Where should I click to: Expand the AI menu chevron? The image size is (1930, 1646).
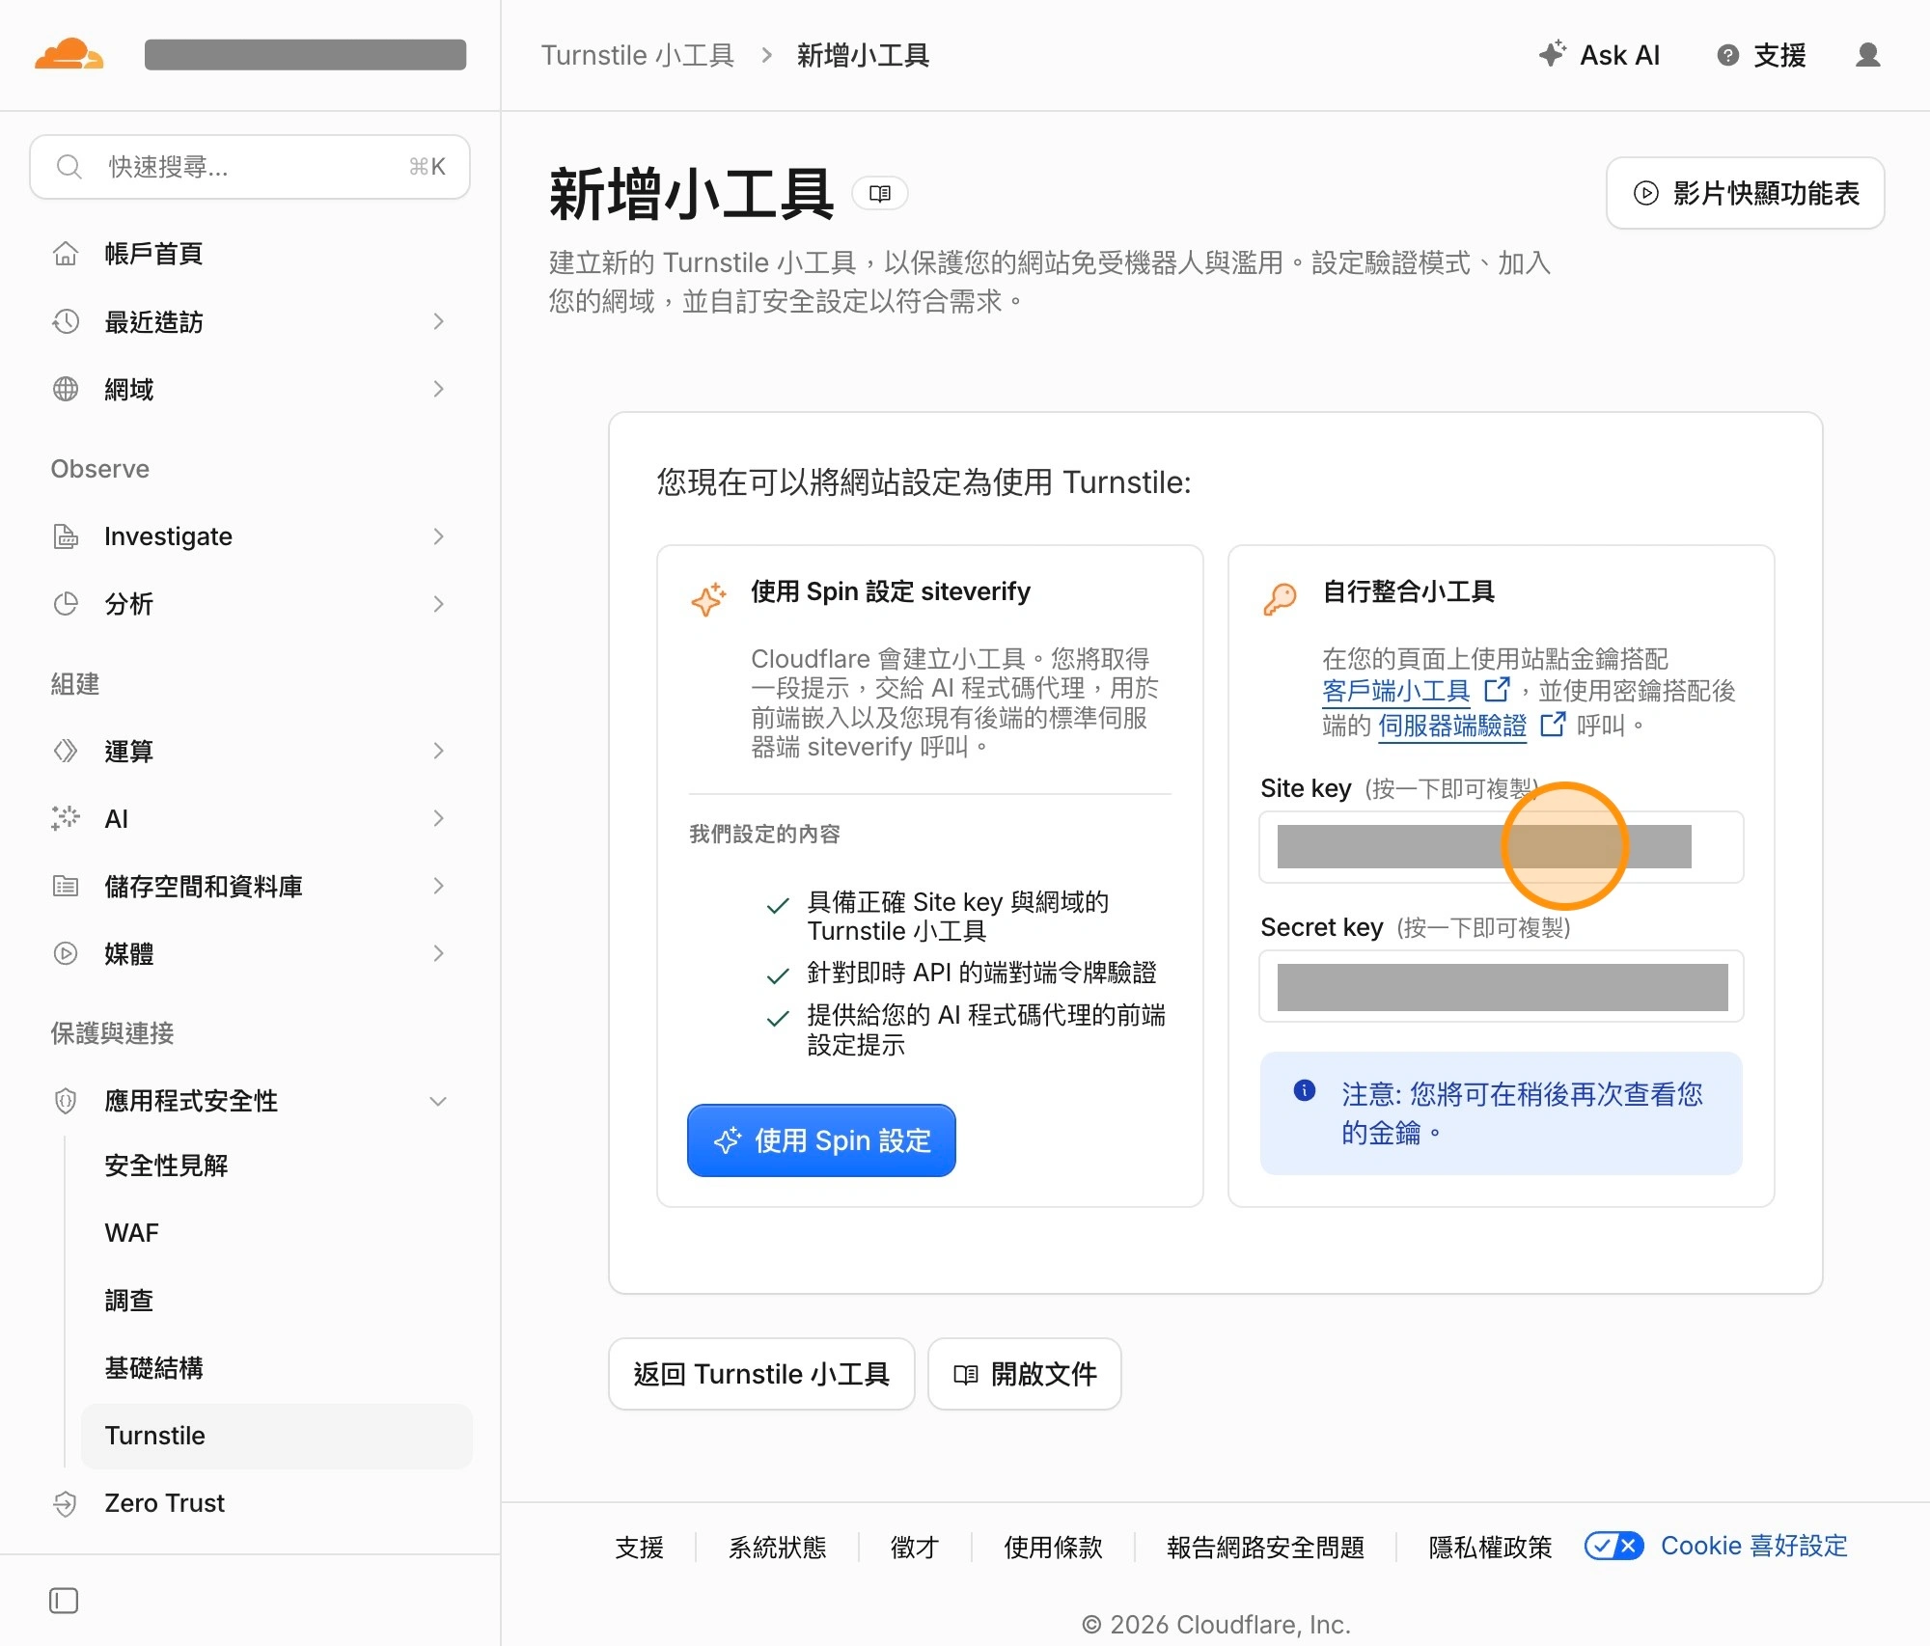[438, 818]
